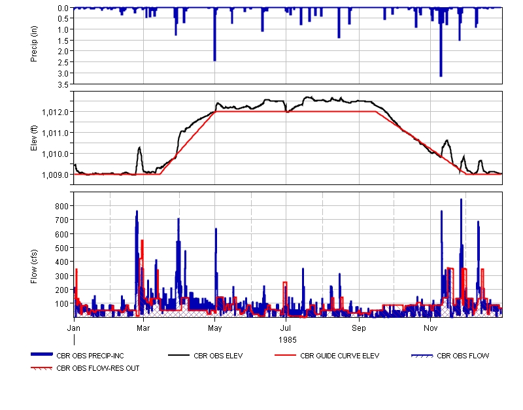Image resolution: width=523 pixels, height=410 pixels.
Task: Click the 'Jul' time axis label
Action: pos(286,328)
